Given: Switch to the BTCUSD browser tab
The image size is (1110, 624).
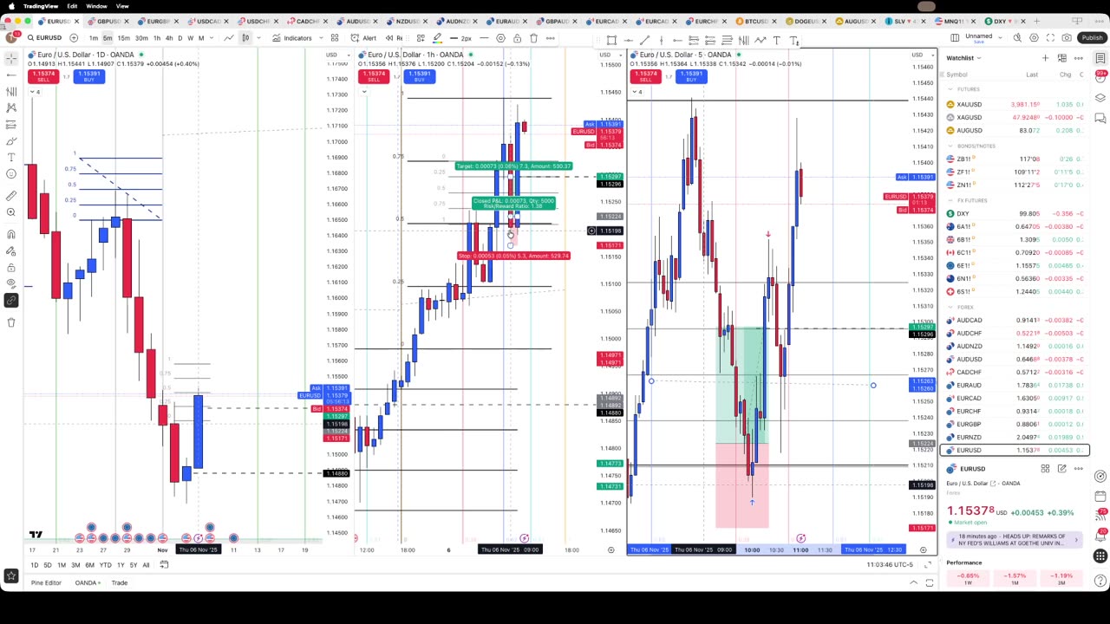Looking at the screenshot, I should tap(755, 21).
